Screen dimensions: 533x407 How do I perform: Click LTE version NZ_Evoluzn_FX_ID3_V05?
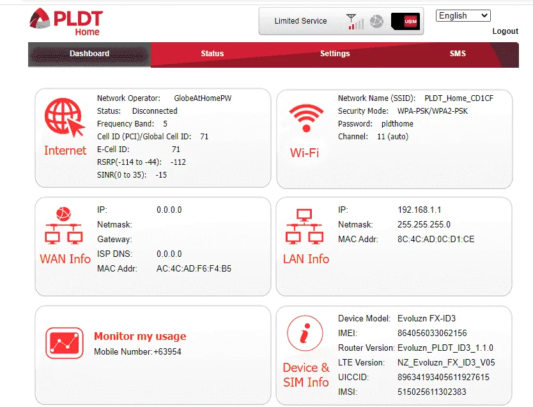pos(446,362)
